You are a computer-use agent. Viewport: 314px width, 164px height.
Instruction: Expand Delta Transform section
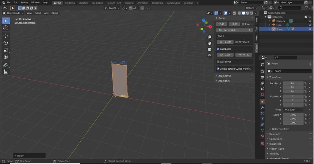pyautogui.click(x=280, y=129)
